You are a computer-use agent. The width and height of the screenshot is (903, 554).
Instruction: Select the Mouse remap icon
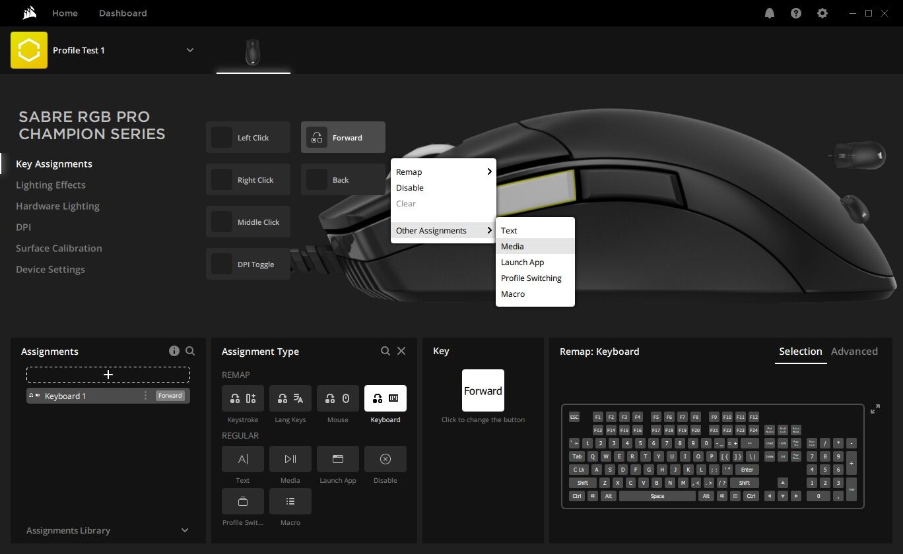pos(338,398)
